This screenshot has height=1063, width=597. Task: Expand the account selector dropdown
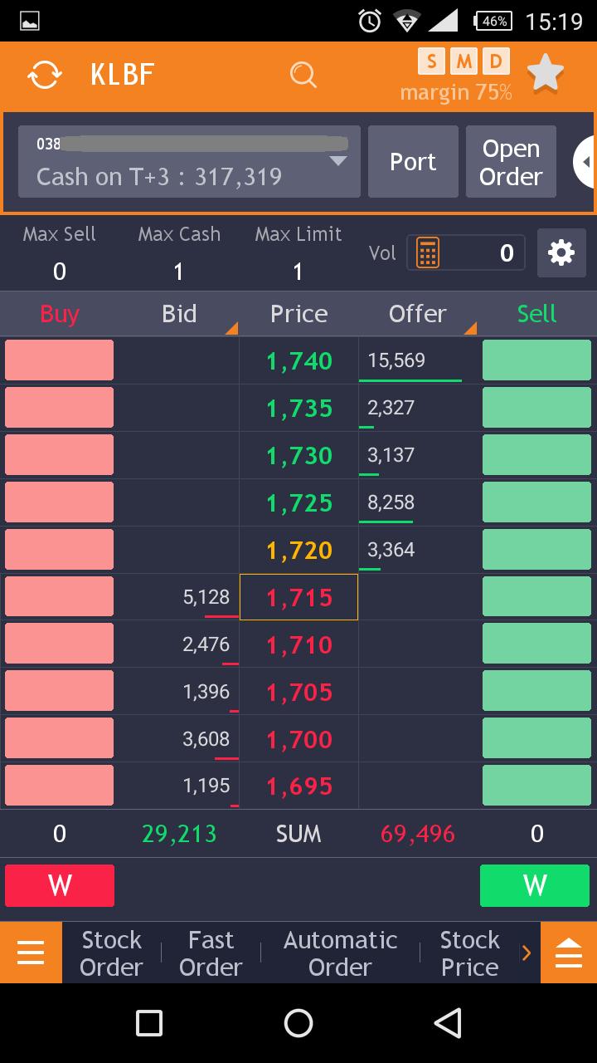tap(337, 161)
